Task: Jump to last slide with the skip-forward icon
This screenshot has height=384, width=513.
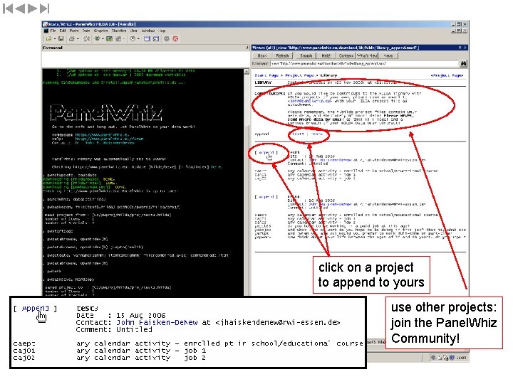Action: point(44,9)
